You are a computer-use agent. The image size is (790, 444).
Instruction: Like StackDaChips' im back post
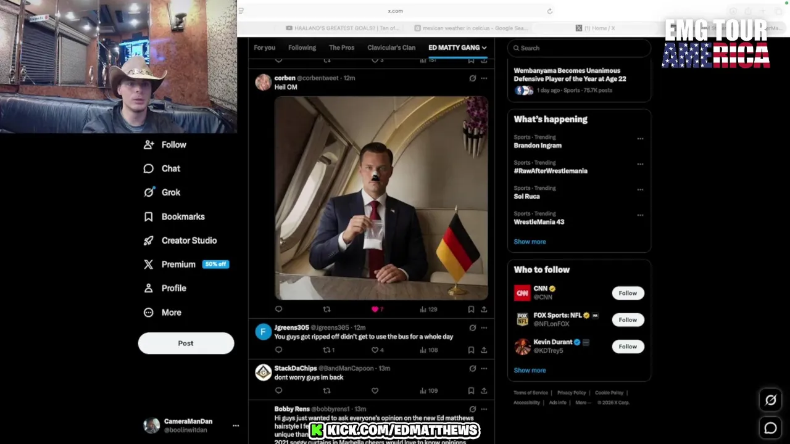click(x=375, y=390)
